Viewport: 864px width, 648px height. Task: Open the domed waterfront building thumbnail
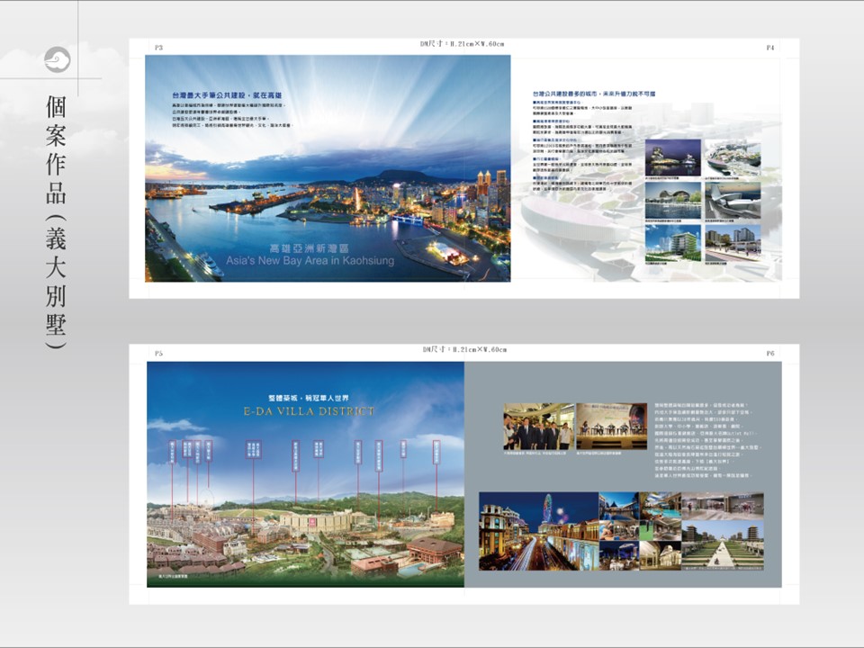tap(673, 200)
